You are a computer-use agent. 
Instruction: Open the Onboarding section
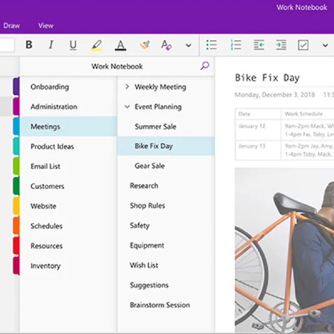click(69, 87)
